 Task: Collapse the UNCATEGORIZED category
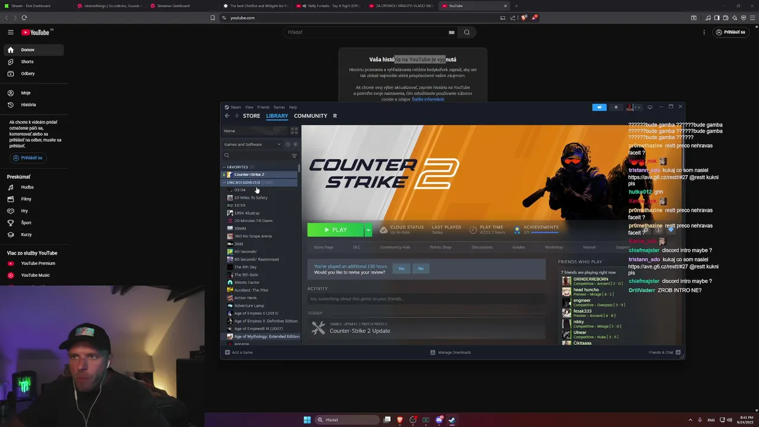pos(224,183)
